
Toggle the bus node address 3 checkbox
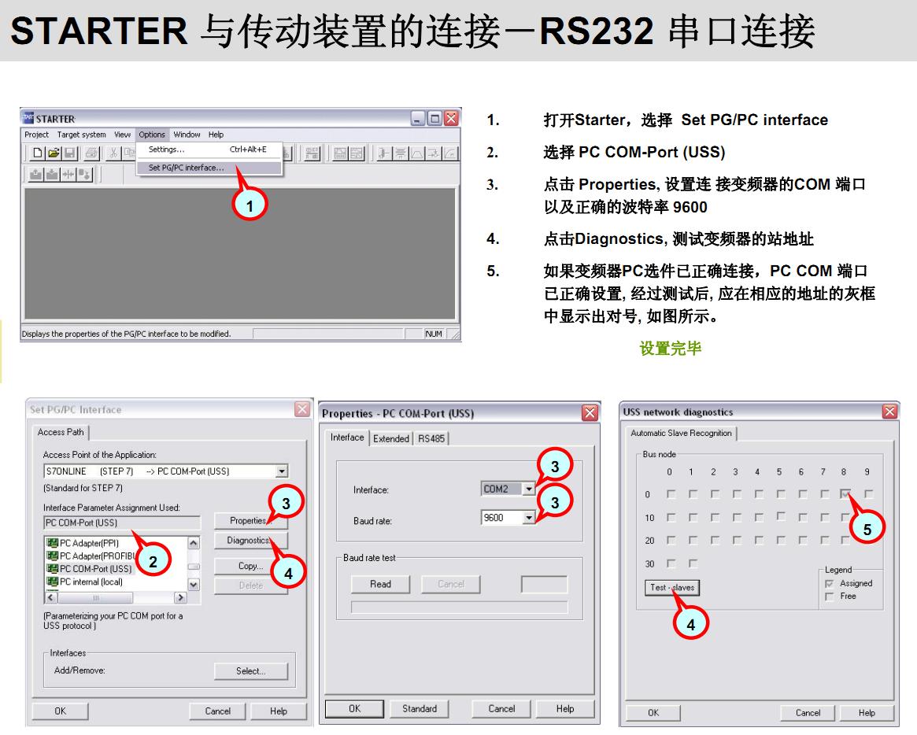point(737,494)
